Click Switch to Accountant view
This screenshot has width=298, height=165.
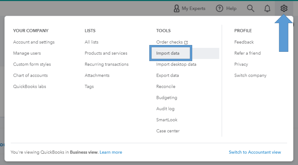click(x=255, y=152)
